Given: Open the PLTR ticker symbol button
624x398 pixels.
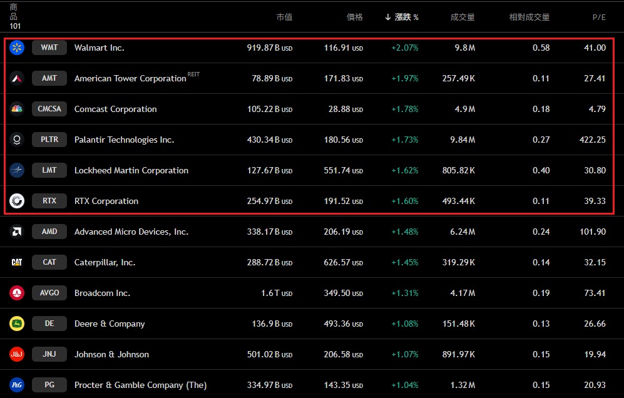Looking at the screenshot, I should (x=49, y=140).
